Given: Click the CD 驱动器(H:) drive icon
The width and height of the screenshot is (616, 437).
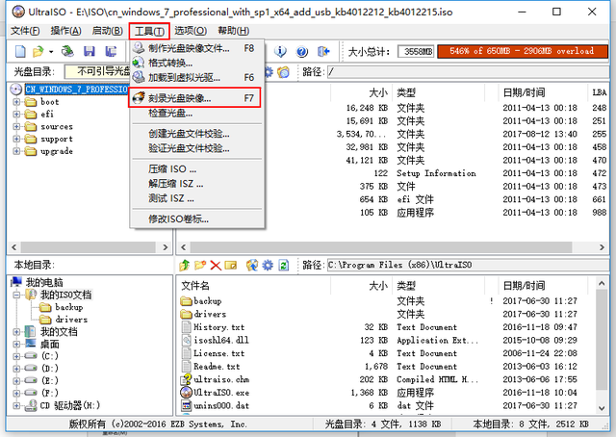Looking at the screenshot, I should [x=31, y=405].
